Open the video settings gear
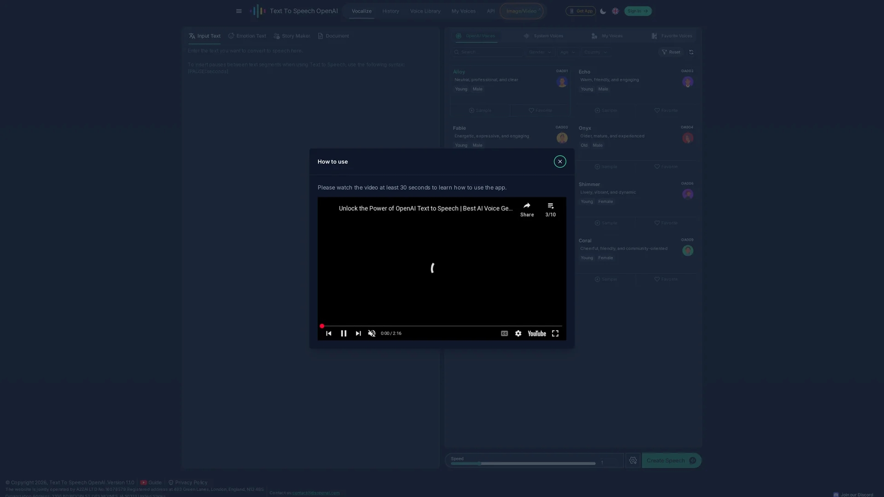 click(518, 333)
